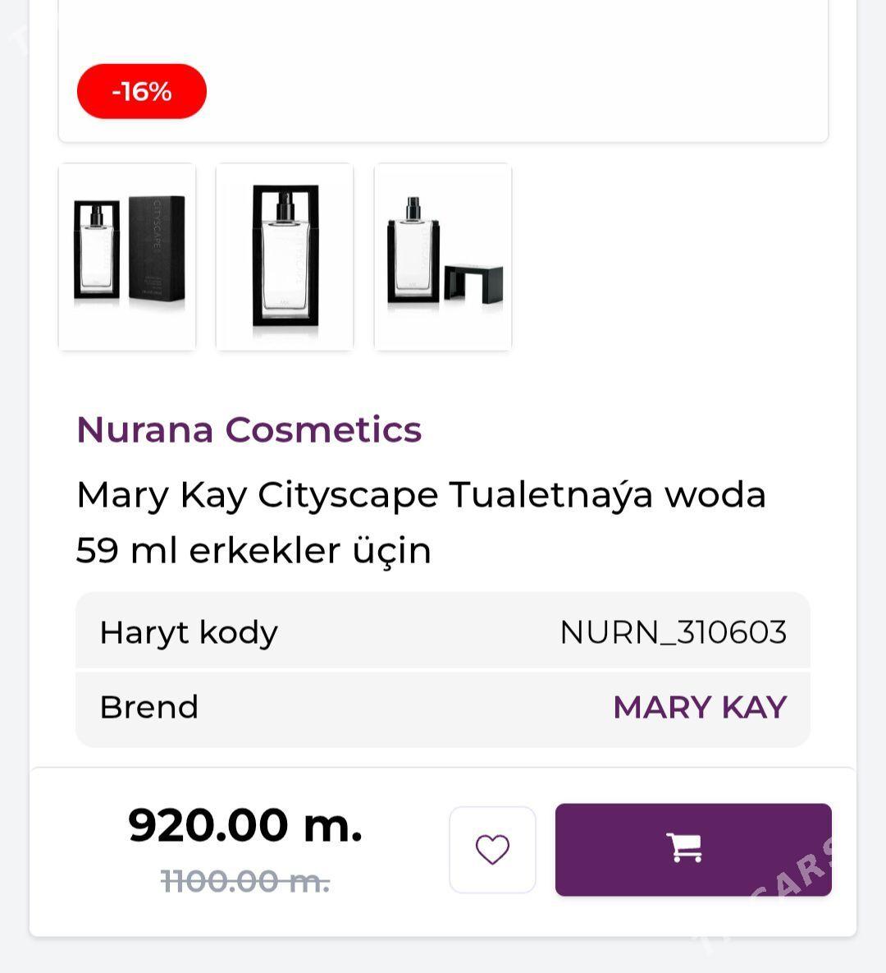
Task: Click the current price 920.00 m.
Action: [245, 825]
